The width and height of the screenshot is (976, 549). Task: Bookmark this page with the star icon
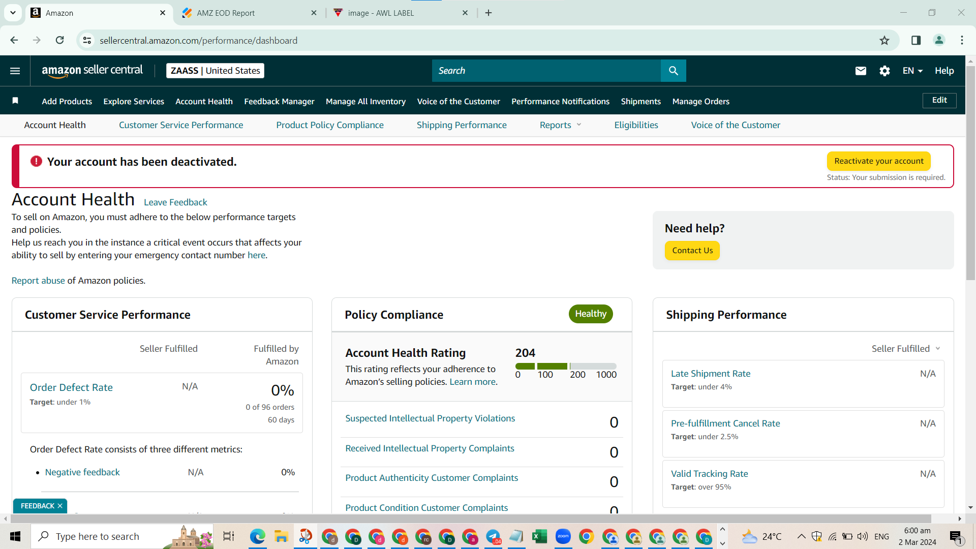[x=884, y=40]
